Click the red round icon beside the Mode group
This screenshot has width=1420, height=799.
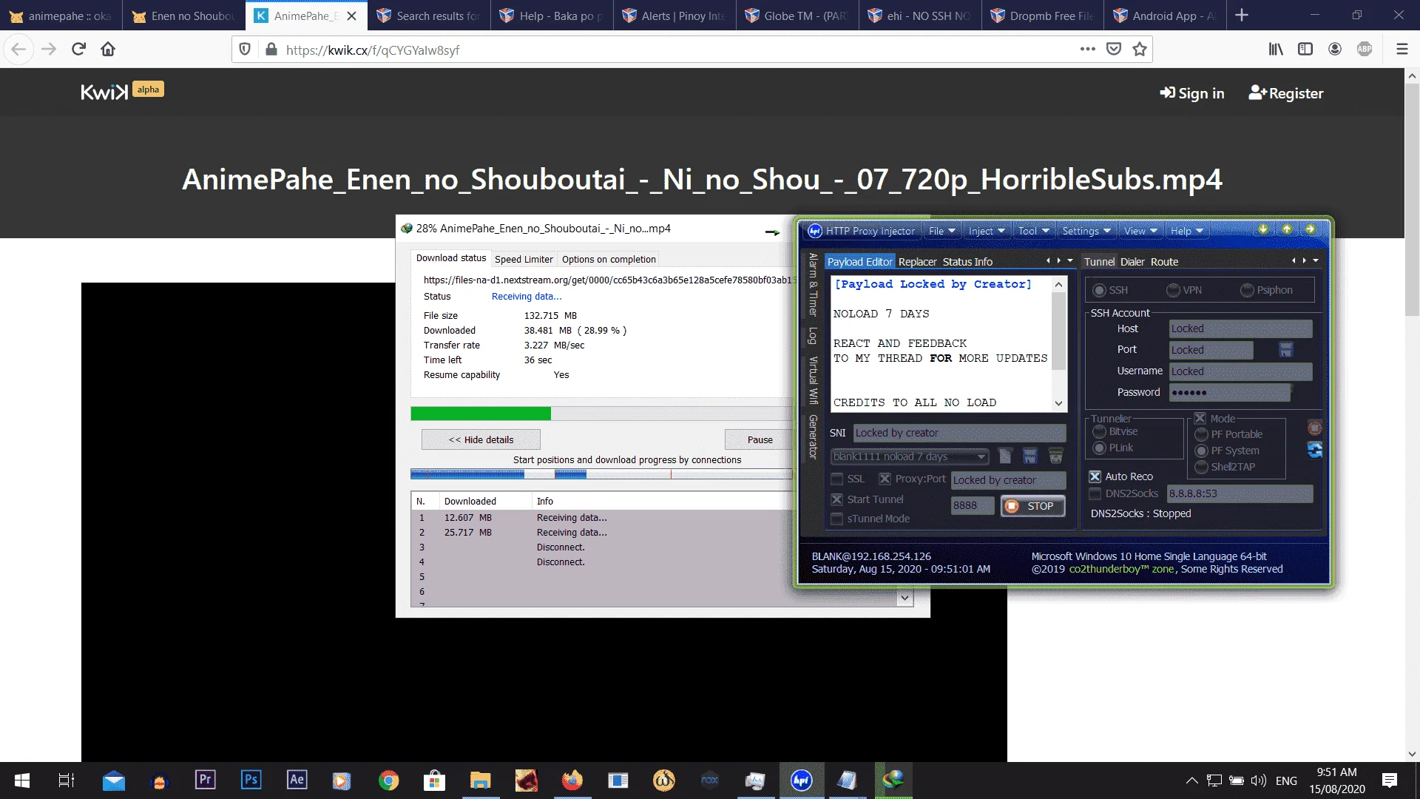click(x=1314, y=428)
